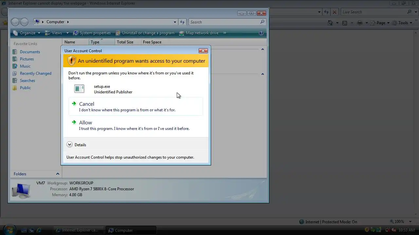This screenshot has width=419, height=235.
Task: Open Pictures in Favorite Links
Action: click(x=27, y=59)
